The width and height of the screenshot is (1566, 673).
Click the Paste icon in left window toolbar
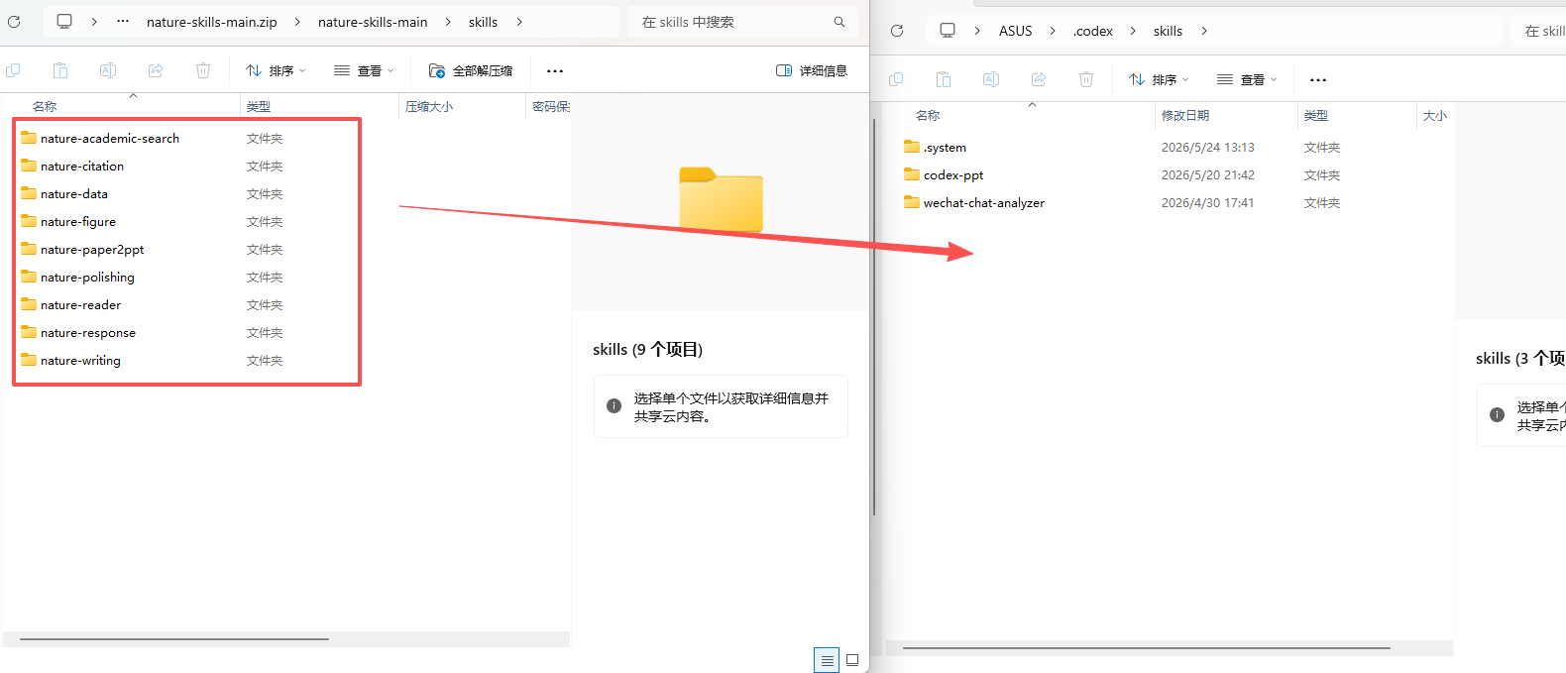click(60, 70)
